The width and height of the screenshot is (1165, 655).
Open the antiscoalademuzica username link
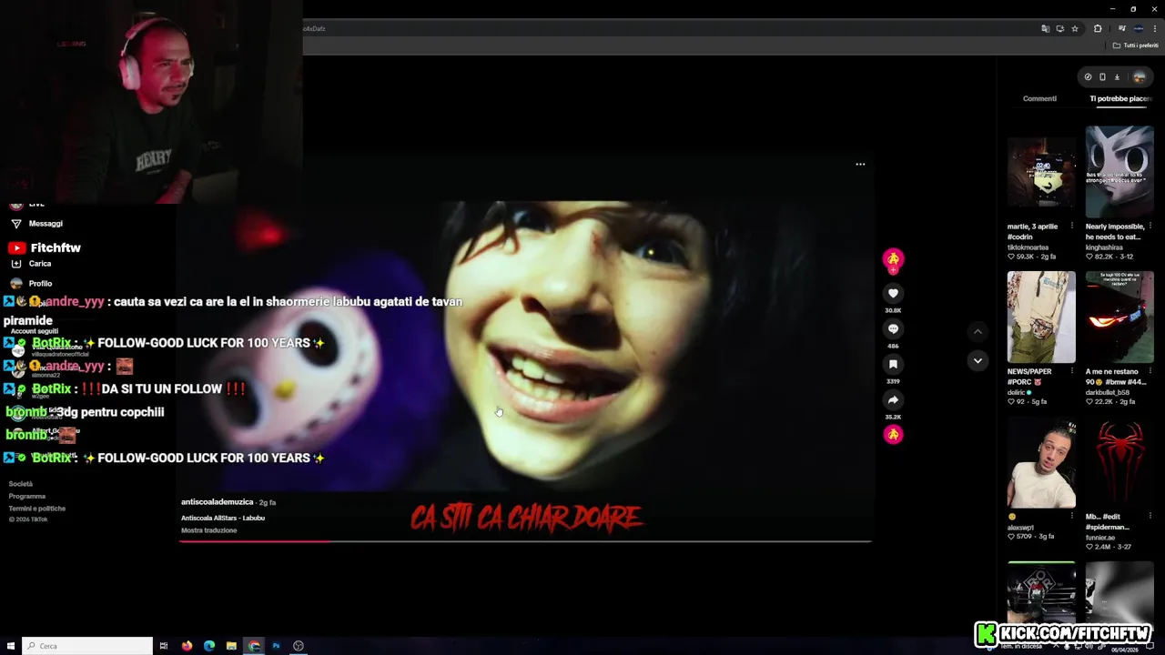point(217,502)
